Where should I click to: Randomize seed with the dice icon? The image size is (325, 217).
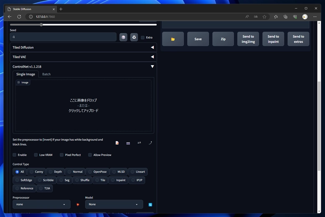pos(123,37)
